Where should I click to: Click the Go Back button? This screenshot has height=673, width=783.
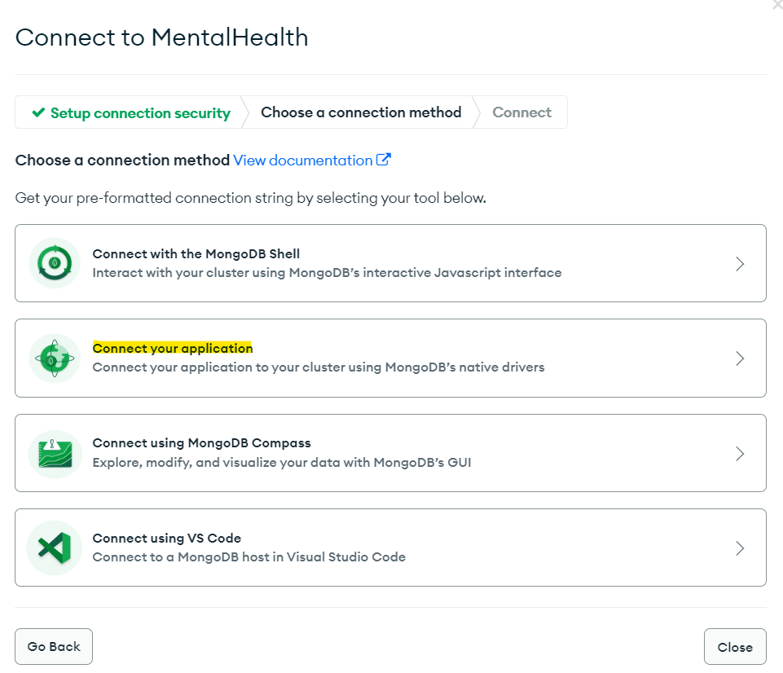53,646
